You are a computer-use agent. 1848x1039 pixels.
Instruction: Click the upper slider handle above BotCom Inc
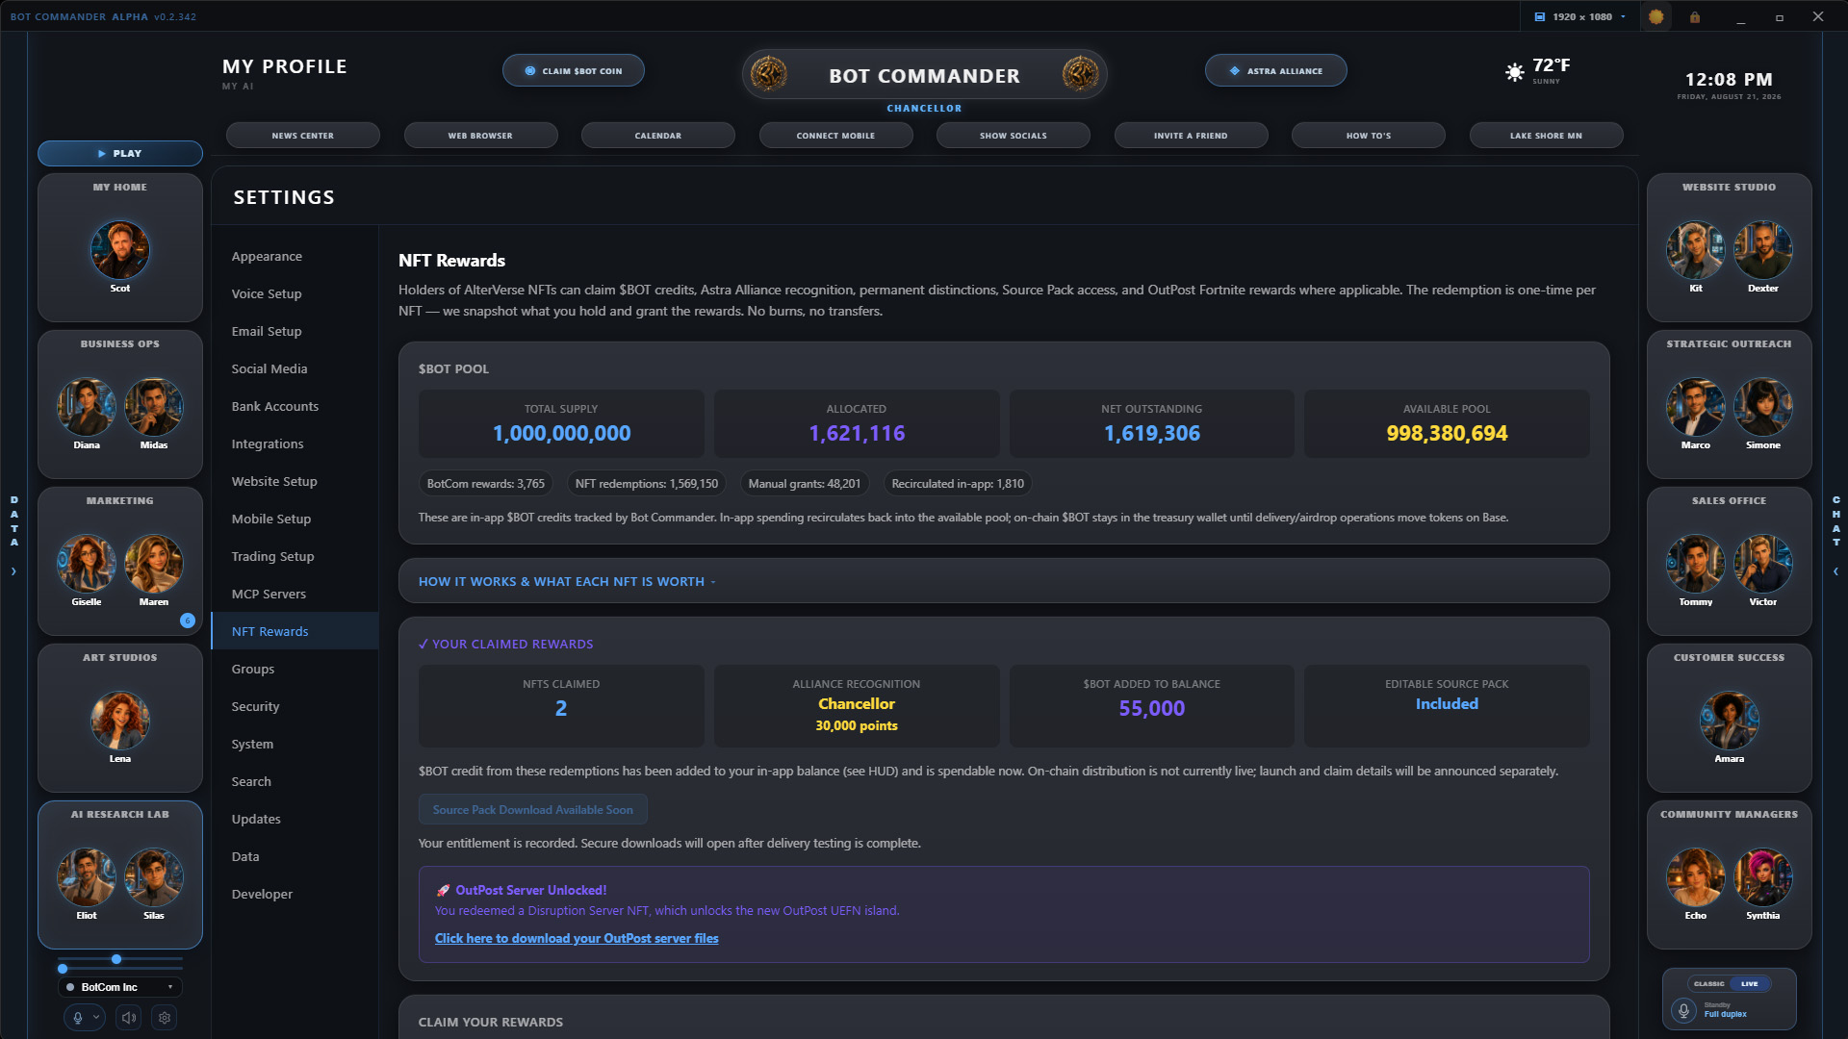point(116,959)
